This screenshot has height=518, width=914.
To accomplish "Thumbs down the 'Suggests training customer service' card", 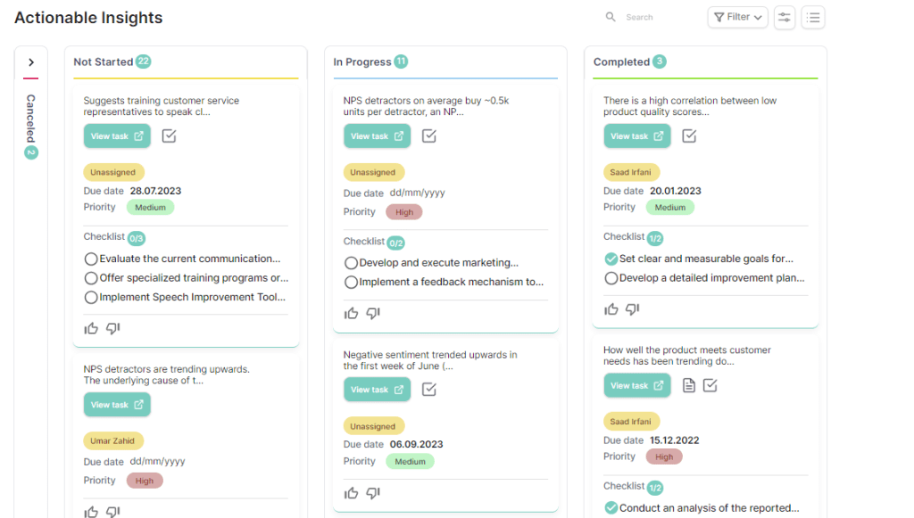I will (x=113, y=329).
